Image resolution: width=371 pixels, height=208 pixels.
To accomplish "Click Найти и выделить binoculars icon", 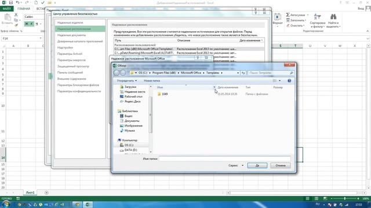I will [333, 17].
